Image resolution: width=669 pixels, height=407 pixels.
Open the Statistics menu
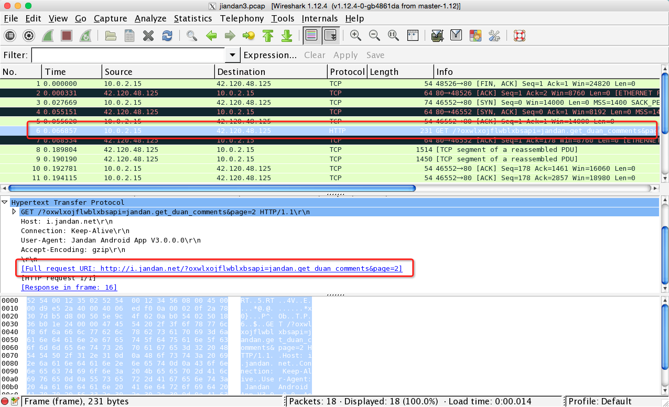click(193, 18)
